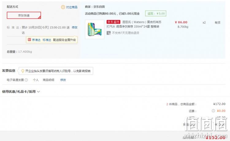Click 修改 in the invoice information row

click(63, 80)
